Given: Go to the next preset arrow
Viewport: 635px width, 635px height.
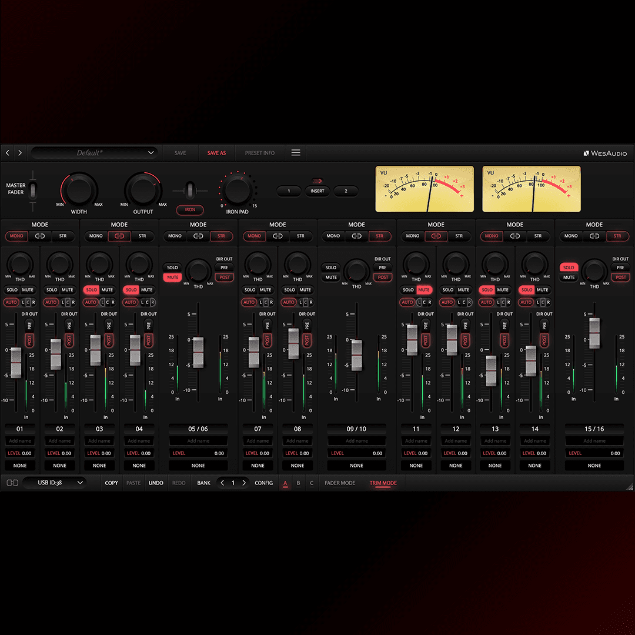Looking at the screenshot, I should click(20, 153).
